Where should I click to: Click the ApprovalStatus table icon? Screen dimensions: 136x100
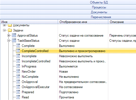(14, 36)
